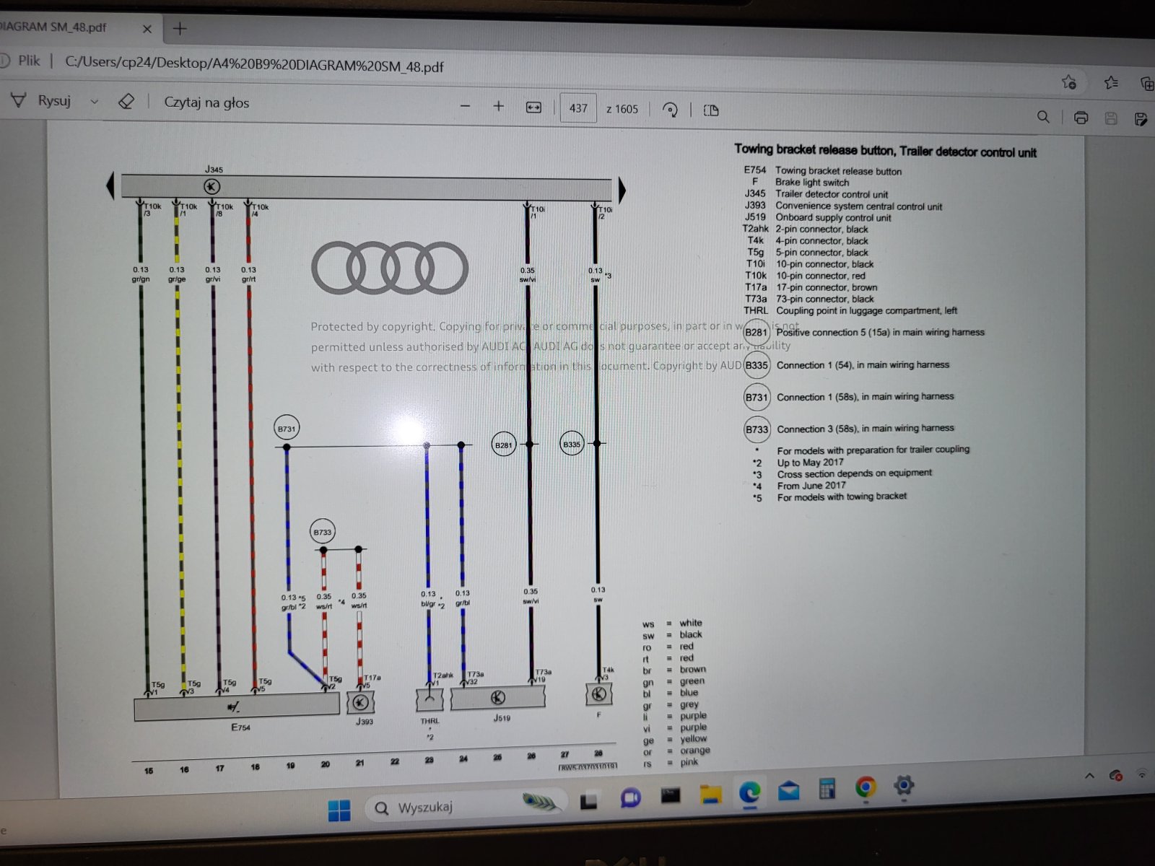This screenshot has height=866, width=1155.
Task: Click the Microsoft Edge taskbar icon
Action: click(750, 792)
